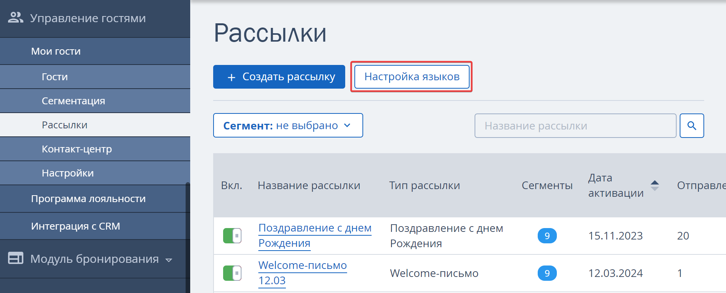Click the sidebar vertical scrollbar

tap(188, 238)
